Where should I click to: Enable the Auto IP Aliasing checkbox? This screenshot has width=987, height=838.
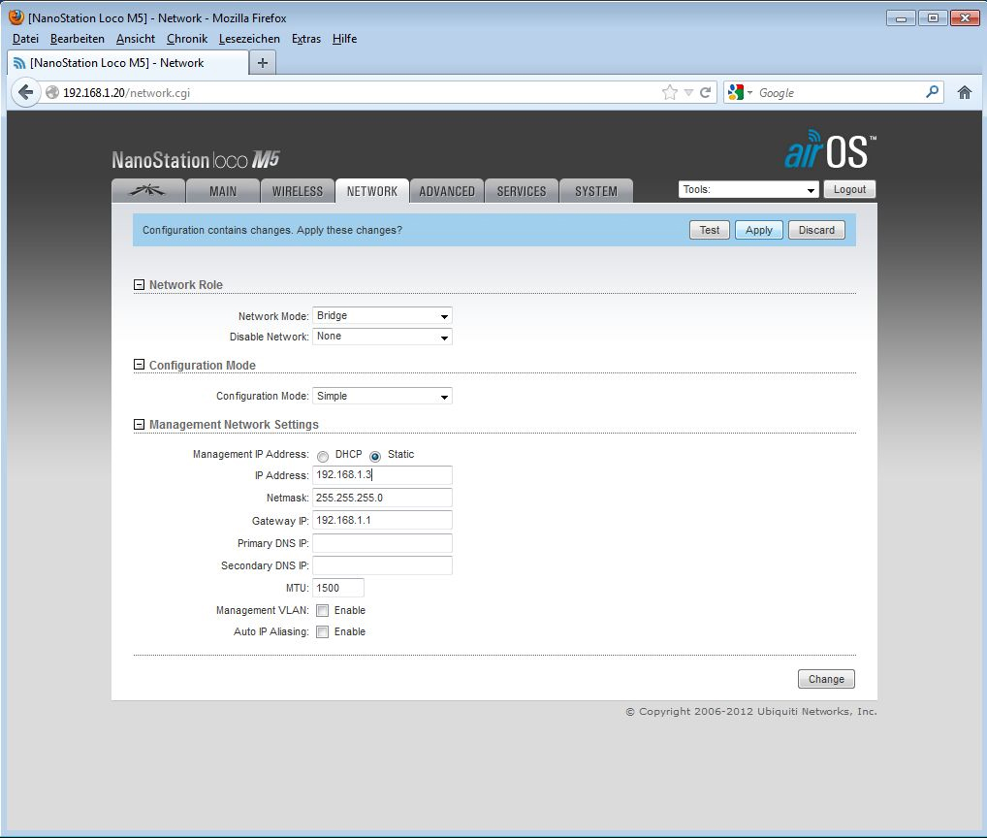coord(322,631)
